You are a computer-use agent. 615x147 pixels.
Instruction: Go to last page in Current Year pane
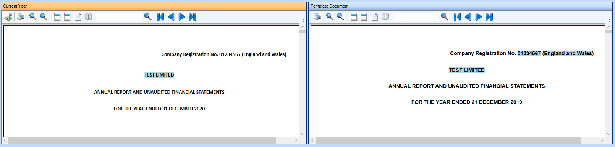pos(193,17)
